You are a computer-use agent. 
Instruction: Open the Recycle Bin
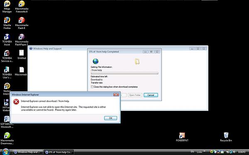226,137
